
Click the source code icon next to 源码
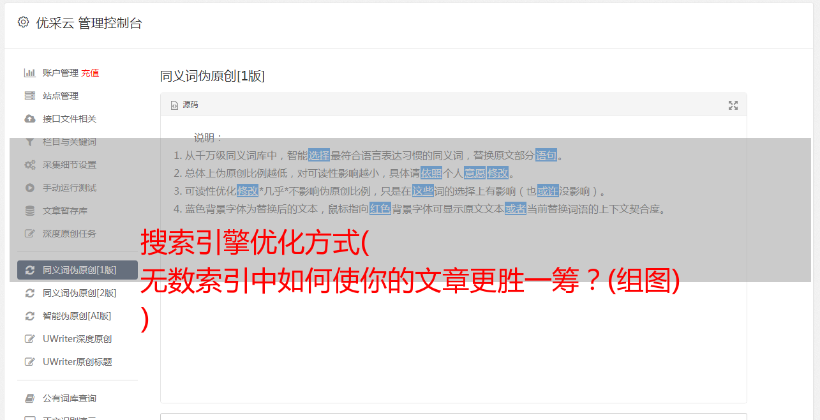[x=174, y=105]
